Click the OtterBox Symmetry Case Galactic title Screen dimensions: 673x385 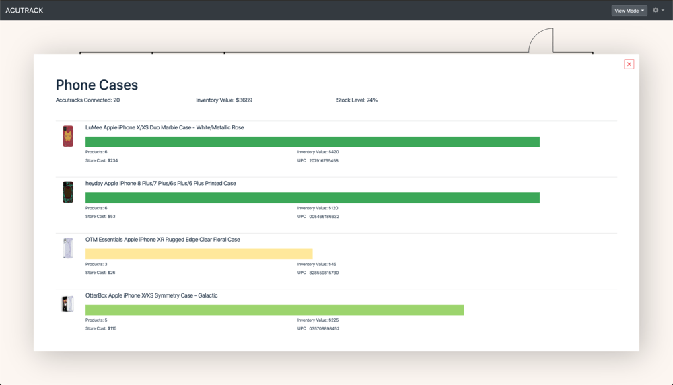click(x=151, y=295)
